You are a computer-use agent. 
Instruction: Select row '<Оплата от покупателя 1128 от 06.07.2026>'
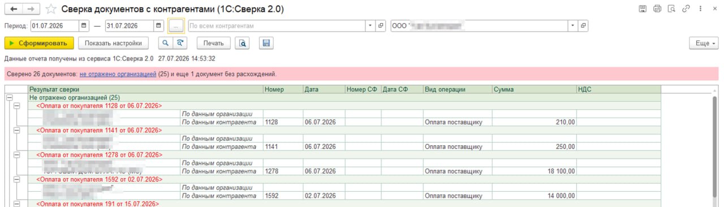pos(99,106)
